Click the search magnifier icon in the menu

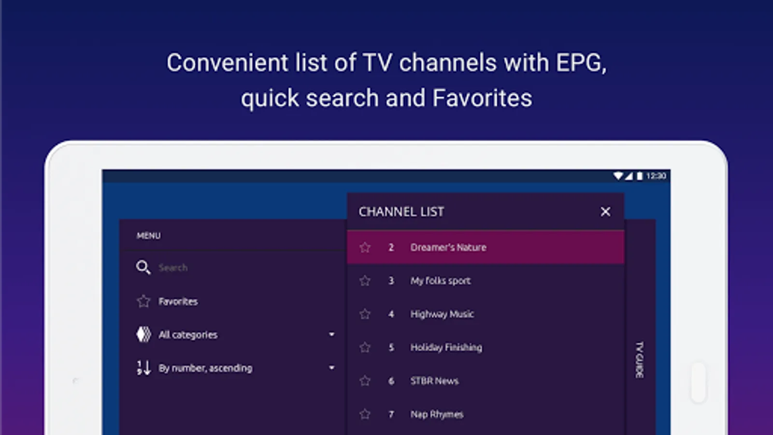[x=143, y=267]
